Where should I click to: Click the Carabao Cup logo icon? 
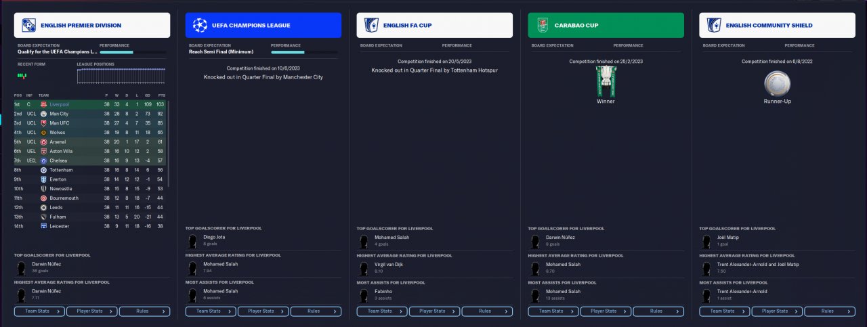coord(542,26)
